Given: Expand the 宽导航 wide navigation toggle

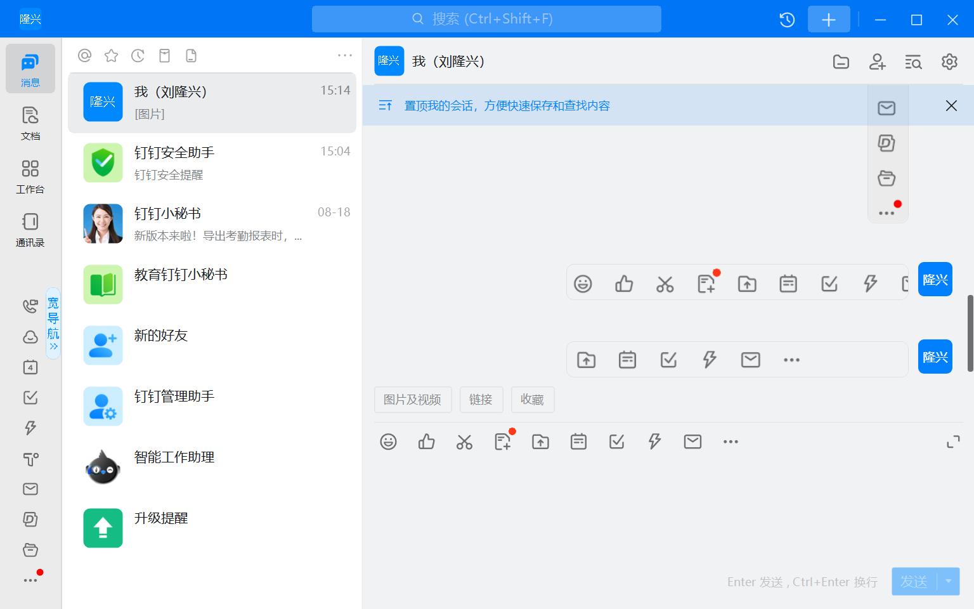Looking at the screenshot, I should pos(53,324).
